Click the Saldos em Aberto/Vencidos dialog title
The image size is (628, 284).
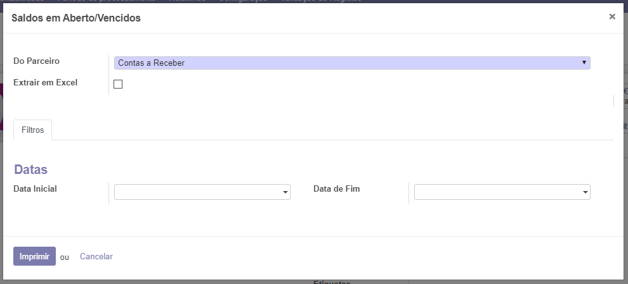(x=76, y=18)
